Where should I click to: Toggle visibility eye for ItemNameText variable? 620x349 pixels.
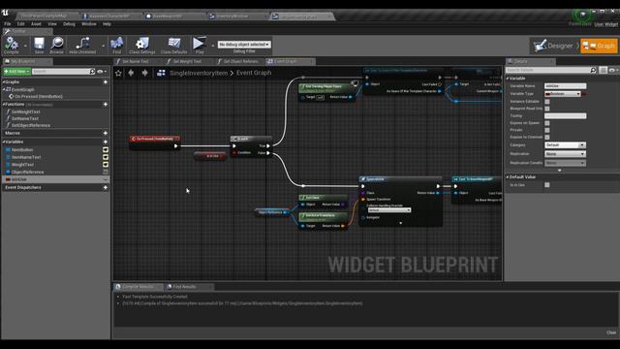coord(106,157)
